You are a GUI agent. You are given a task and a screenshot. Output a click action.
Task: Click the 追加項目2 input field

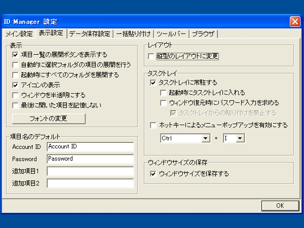tap(90, 183)
